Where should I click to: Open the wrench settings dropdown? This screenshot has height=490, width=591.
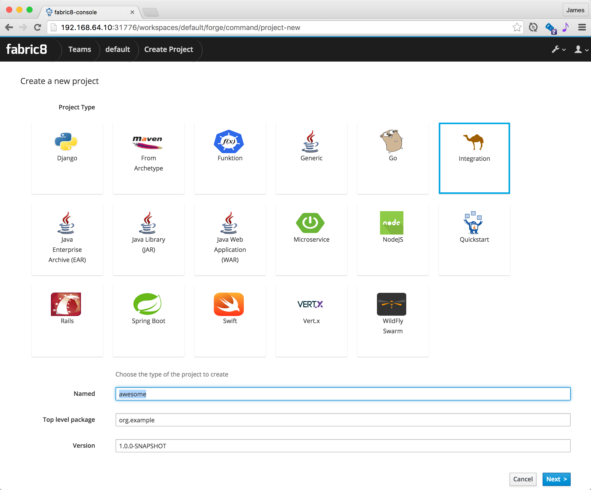pos(558,50)
